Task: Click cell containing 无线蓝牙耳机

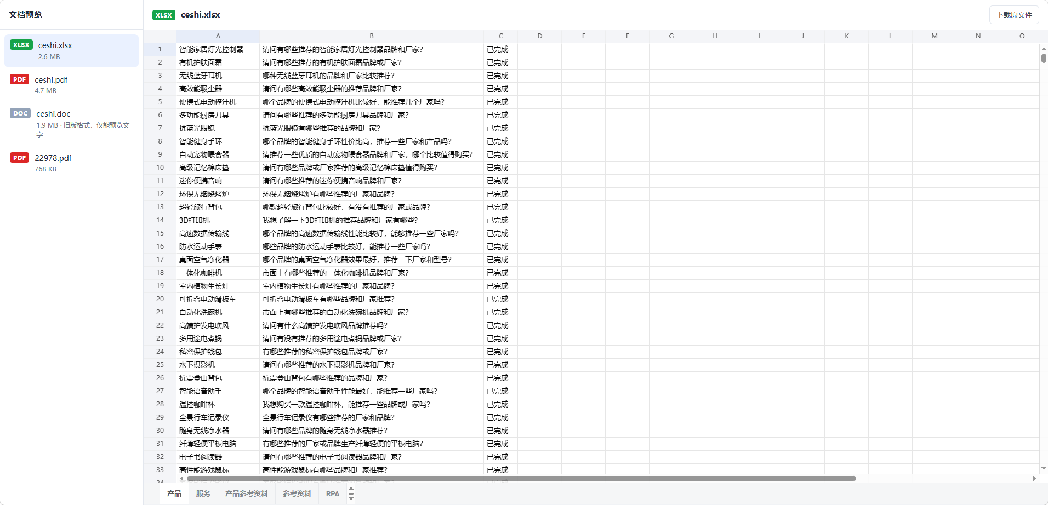Action: (x=218, y=76)
